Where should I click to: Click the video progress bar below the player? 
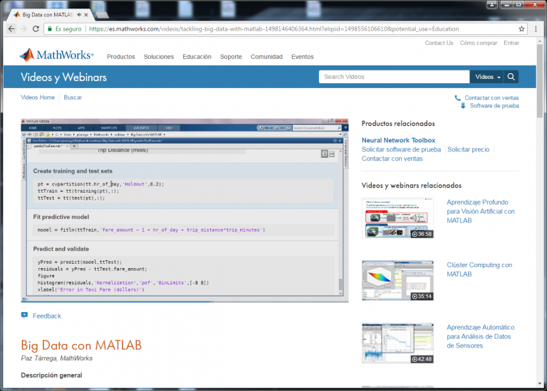pos(184,301)
